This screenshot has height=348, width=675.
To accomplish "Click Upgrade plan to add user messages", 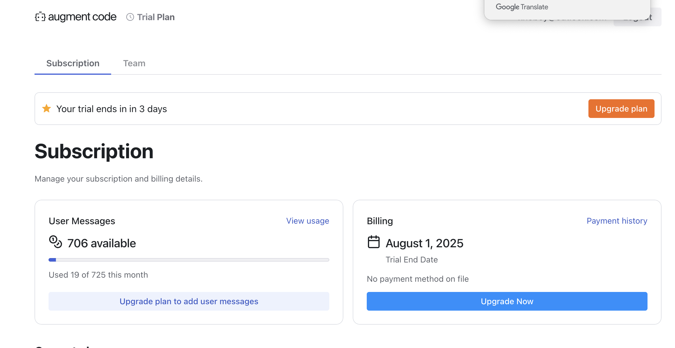I will 189,301.
